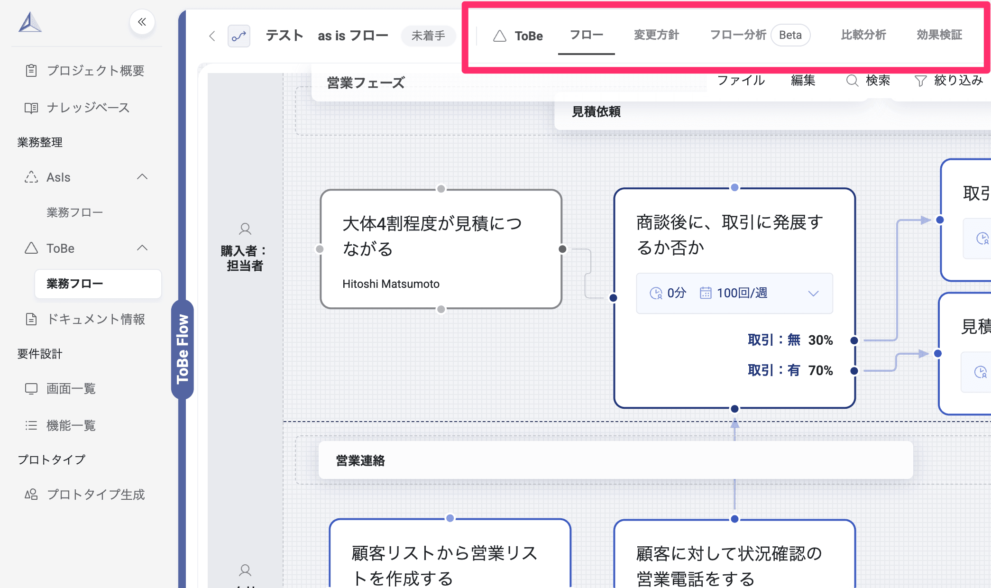Click the search magnifier icon
991x588 pixels.
point(852,81)
